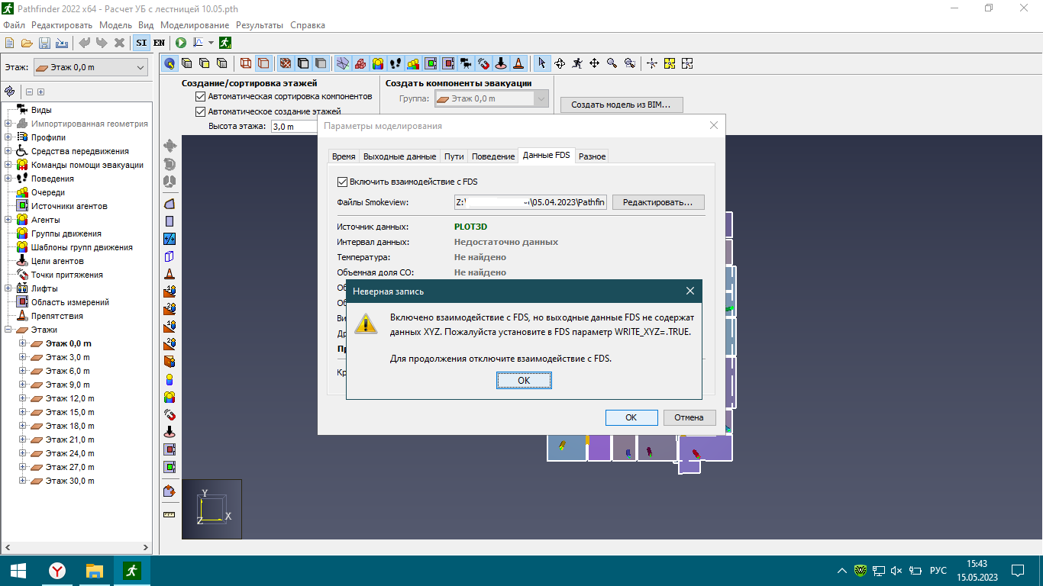Switch to the 'Выходные данные' tab
Viewport: 1043px width, 586px height.
point(399,156)
